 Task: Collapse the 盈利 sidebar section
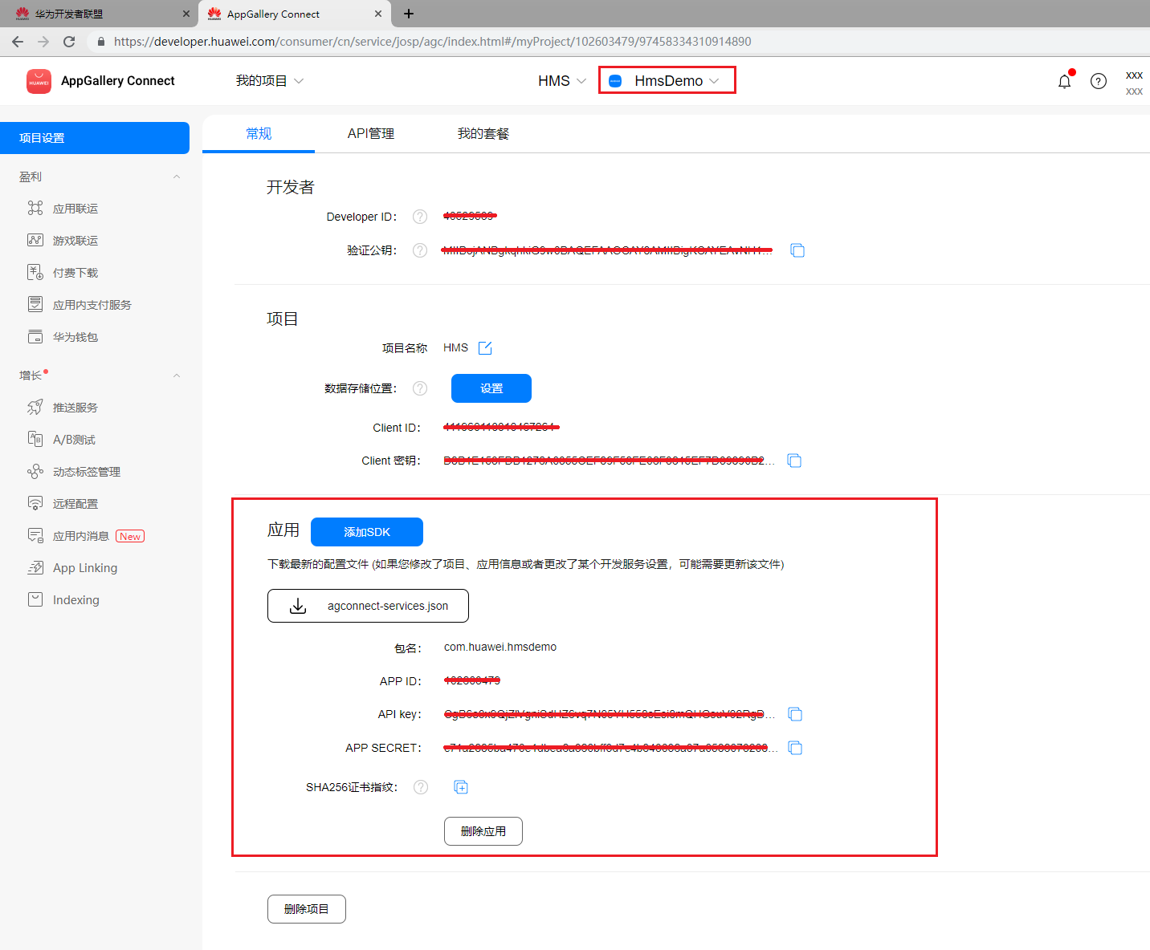pyautogui.click(x=177, y=177)
